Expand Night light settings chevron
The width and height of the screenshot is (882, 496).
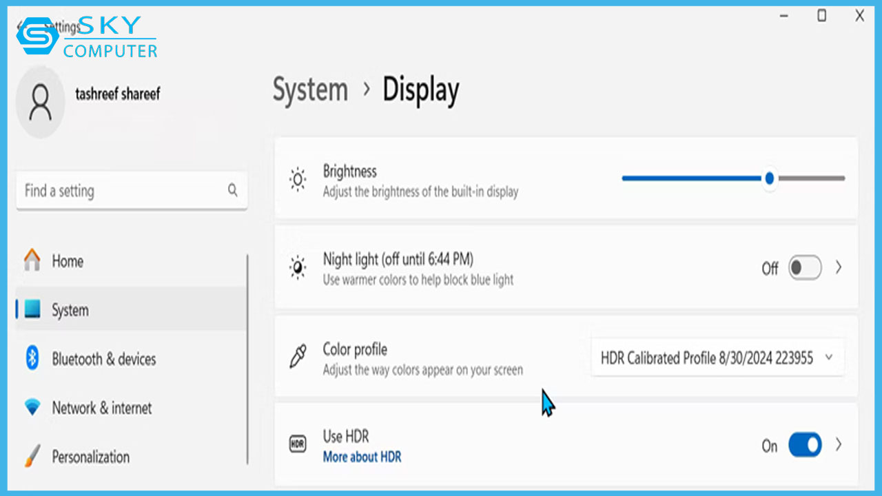(x=839, y=267)
